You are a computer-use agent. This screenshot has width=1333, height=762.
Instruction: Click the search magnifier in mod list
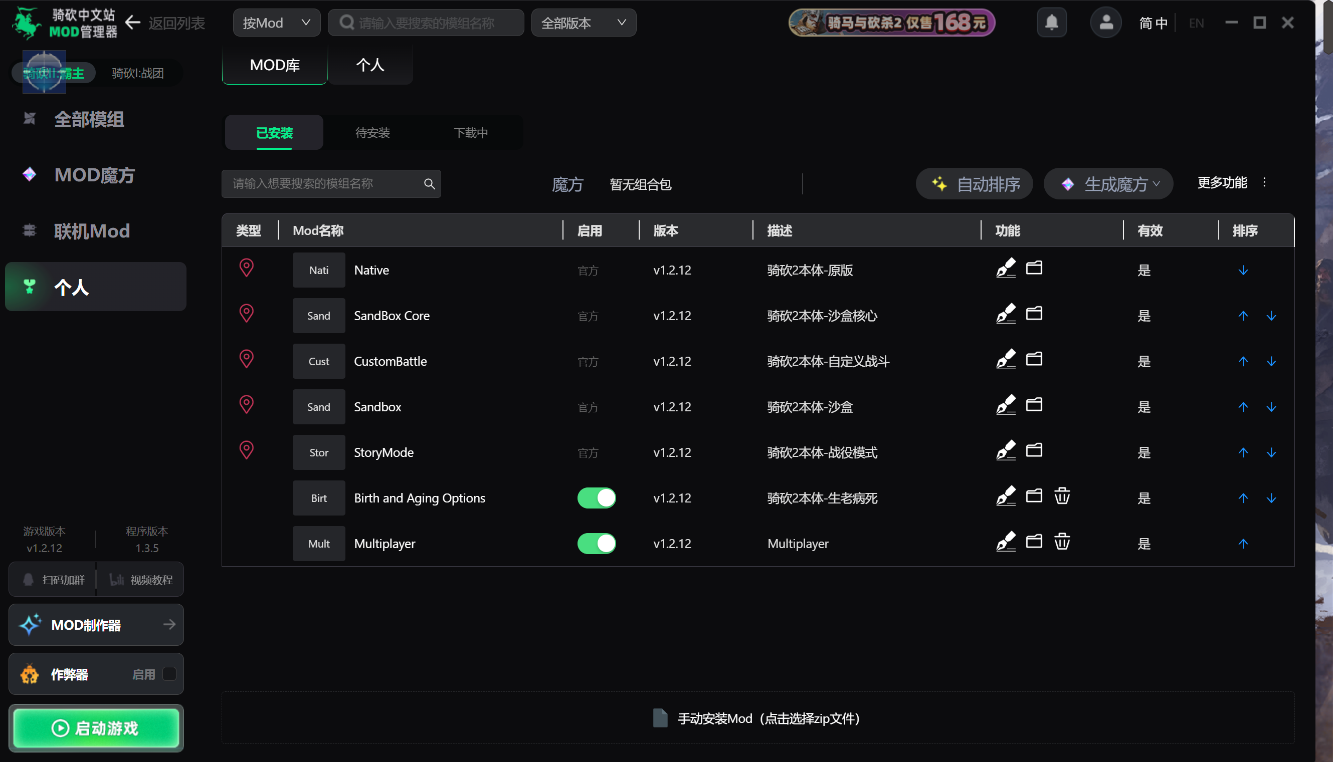coord(429,184)
